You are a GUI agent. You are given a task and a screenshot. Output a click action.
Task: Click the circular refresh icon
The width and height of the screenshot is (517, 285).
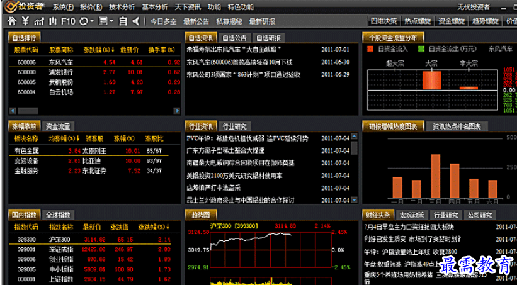point(84,21)
